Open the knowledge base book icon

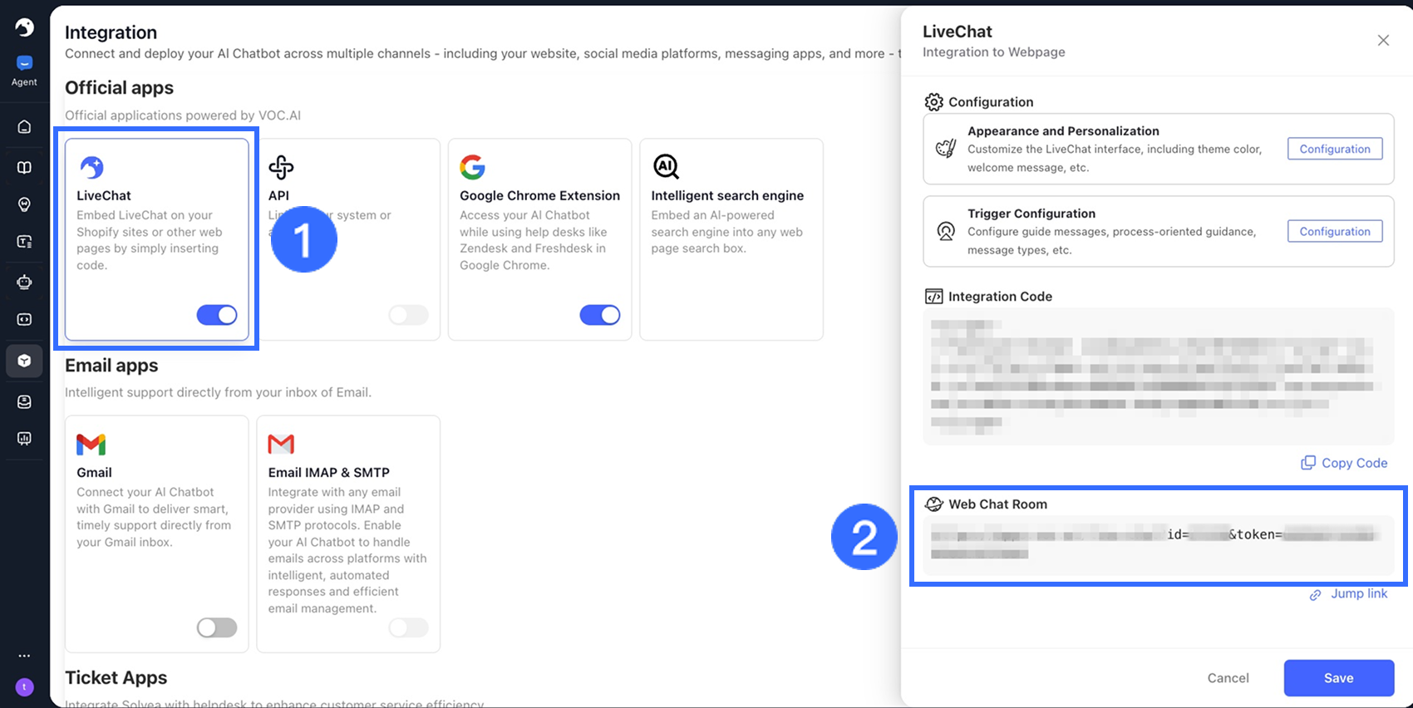point(24,168)
